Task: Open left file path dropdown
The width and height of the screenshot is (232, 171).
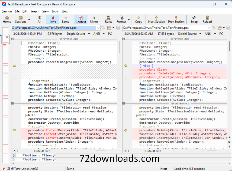Action: point(98,28)
